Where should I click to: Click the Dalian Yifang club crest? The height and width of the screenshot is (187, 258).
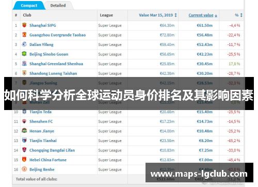pos(24,44)
